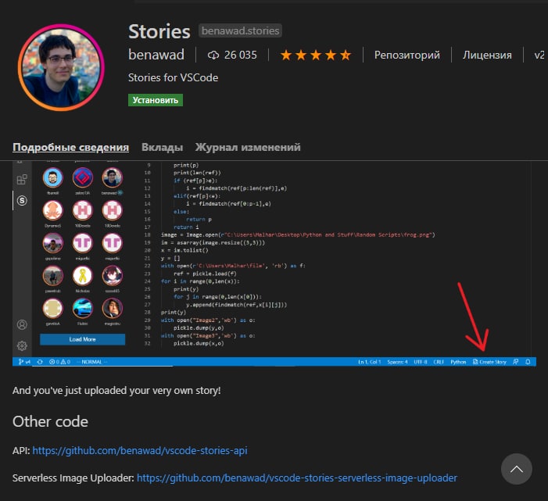Click the Spaces: 4 indentation entry
This screenshot has height=501, width=548.
pyautogui.click(x=397, y=362)
